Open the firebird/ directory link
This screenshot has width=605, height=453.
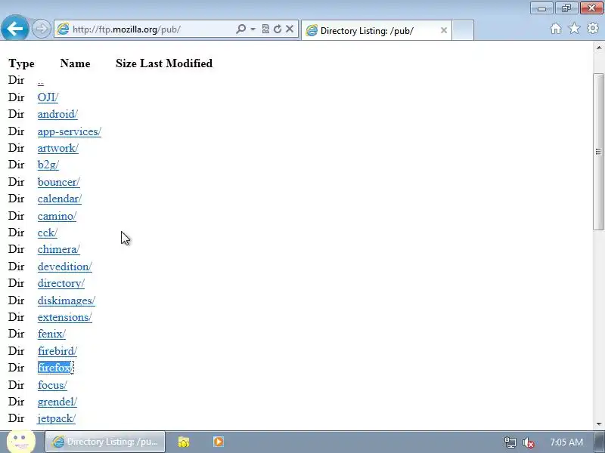57,351
